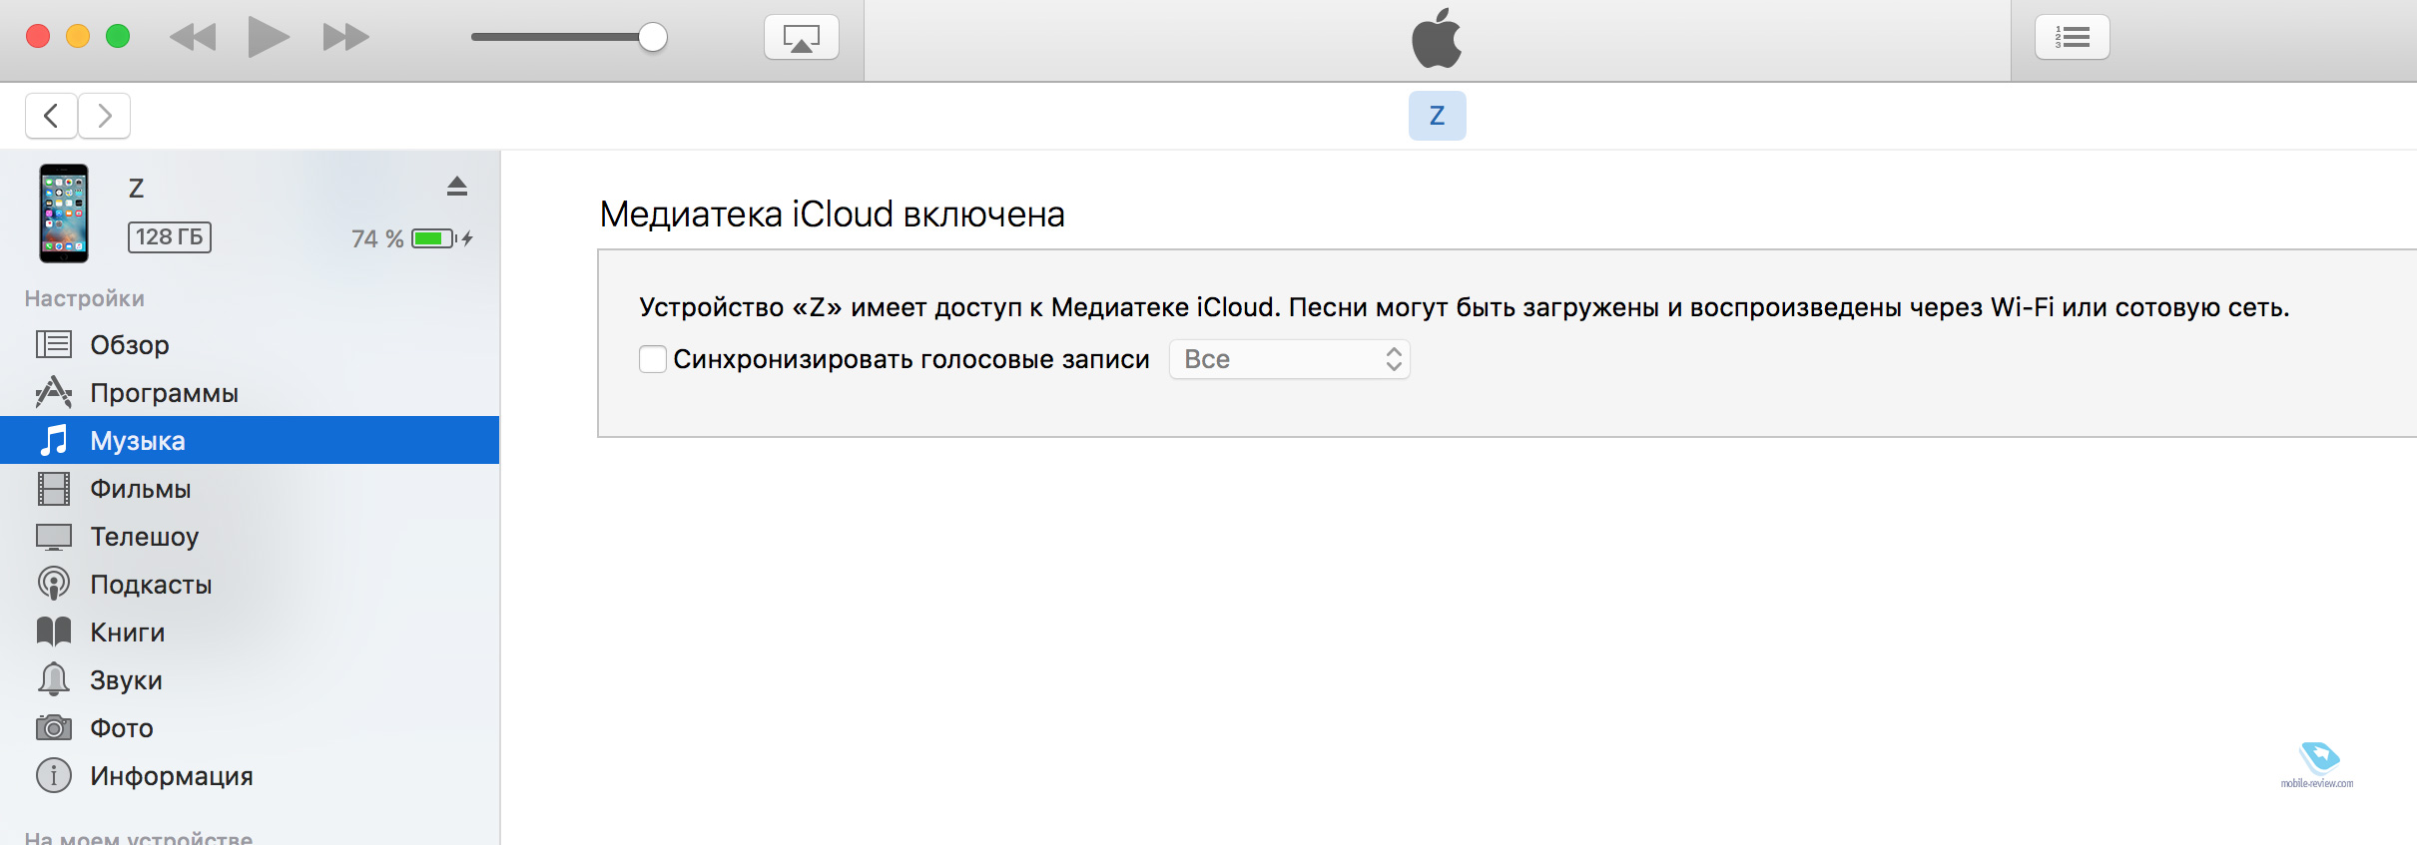The width and height of the screenshot is (2417, 845).
Task: Open the Информация section
Action: coord(250,775)
